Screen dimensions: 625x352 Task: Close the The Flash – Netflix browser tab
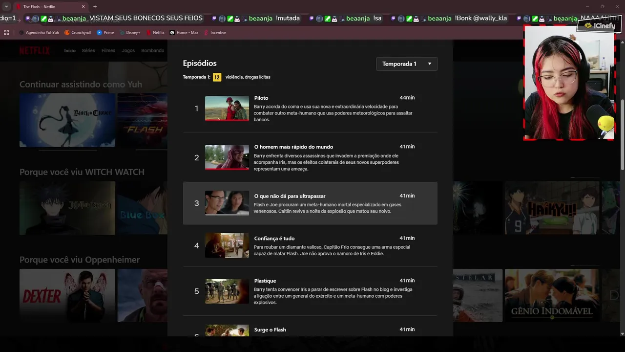coord(83,7)
